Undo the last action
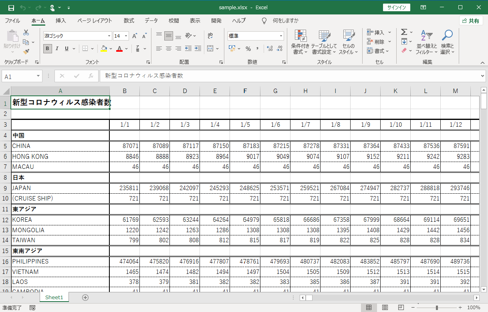Image resolution: width=488 pixels, height=312 pixels. pyautogui.click(x=23, y=8)
